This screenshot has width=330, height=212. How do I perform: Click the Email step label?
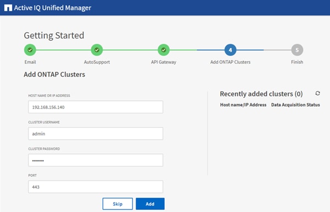pos(30,62)
